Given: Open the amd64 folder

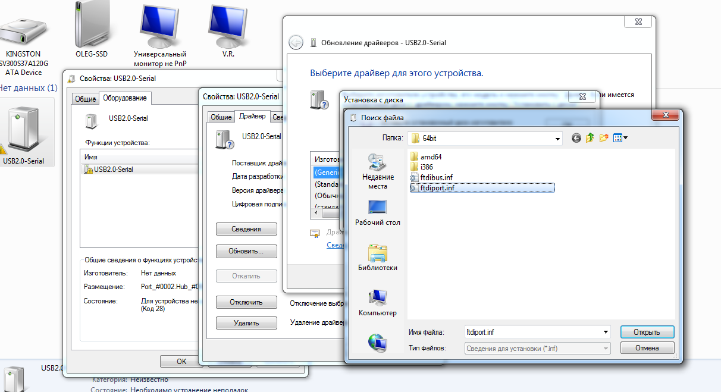Looking at the screenshot, I should (426, 156).
